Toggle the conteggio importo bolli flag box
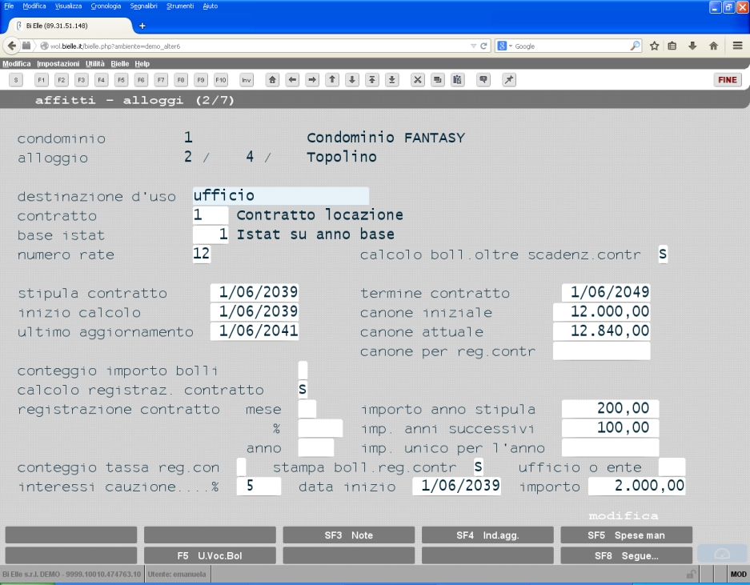Screen dimensions: 750x585 point(303,371)
